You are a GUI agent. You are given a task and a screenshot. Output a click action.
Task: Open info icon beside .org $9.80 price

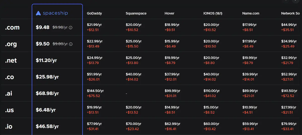point(71,44)
